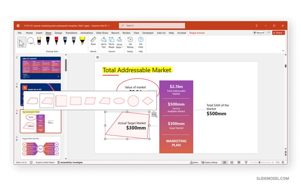Open the Comments pane icon
This screenshot has width=301, height=186.
pos(269,33)
